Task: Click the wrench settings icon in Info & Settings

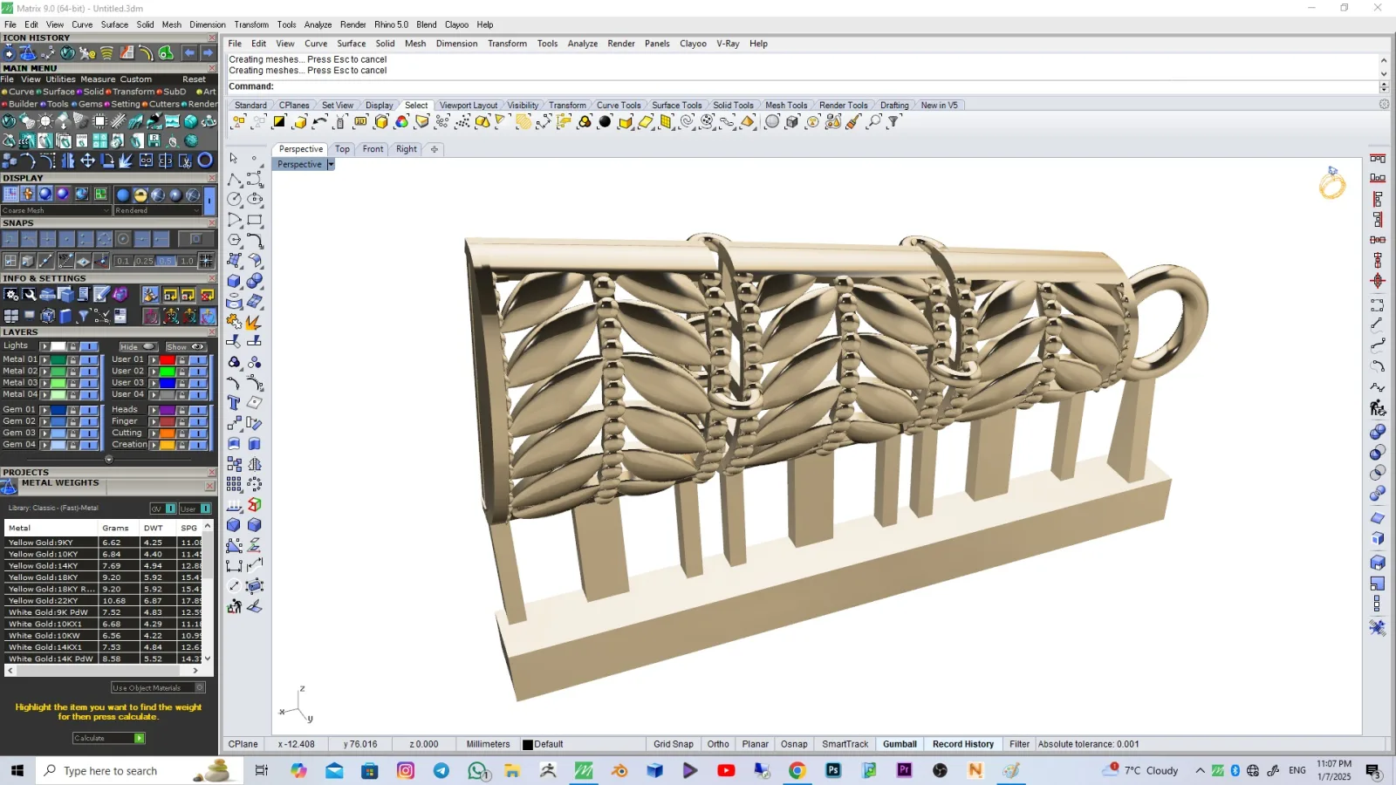Action: (30, 295)
